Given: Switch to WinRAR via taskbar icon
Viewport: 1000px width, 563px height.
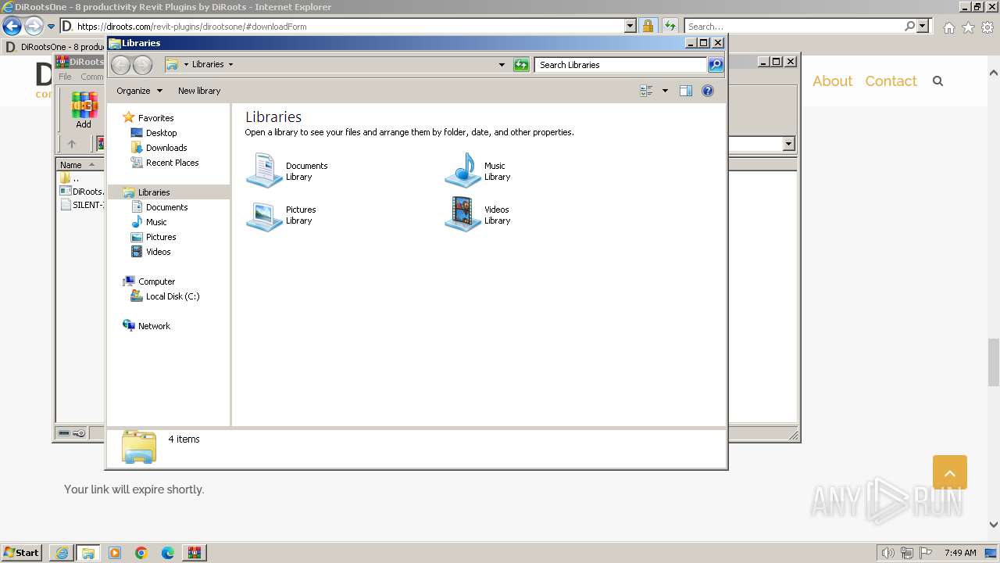Looking at the screenshot, I should 194,553.
